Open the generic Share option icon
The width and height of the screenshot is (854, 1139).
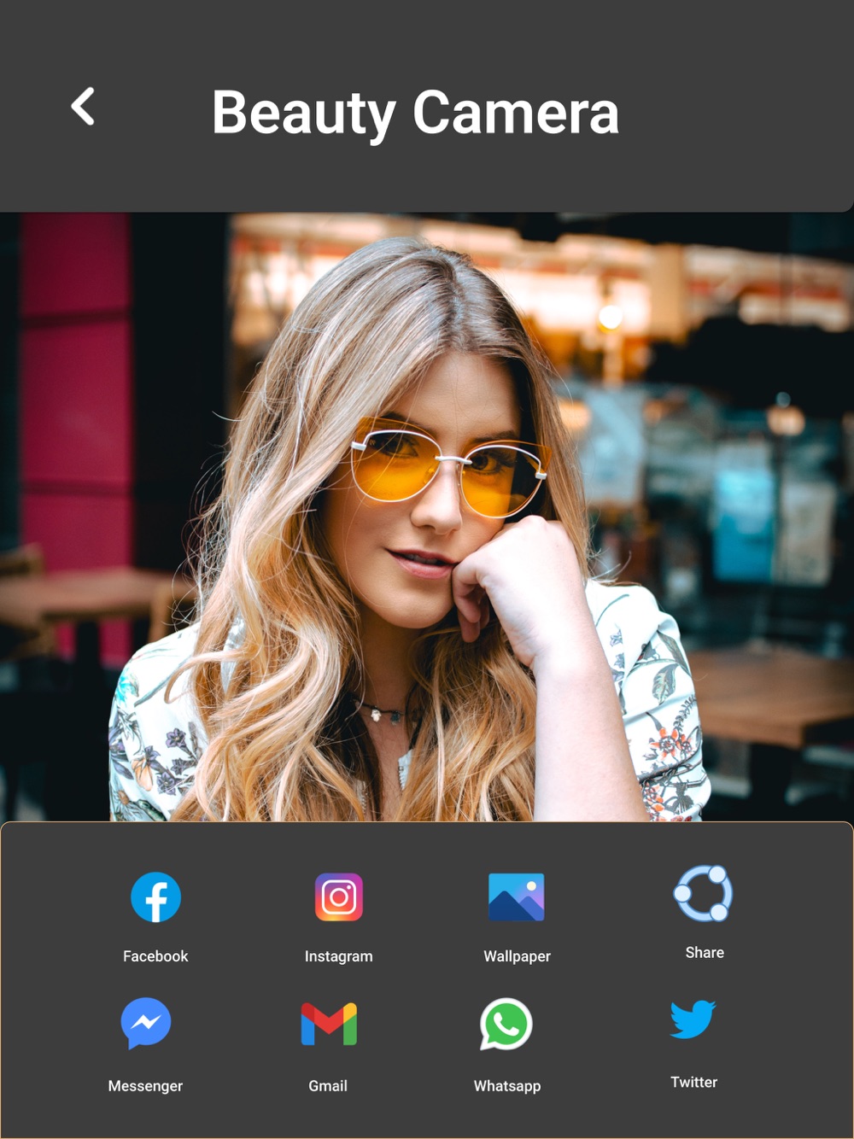tap(704, 894)
